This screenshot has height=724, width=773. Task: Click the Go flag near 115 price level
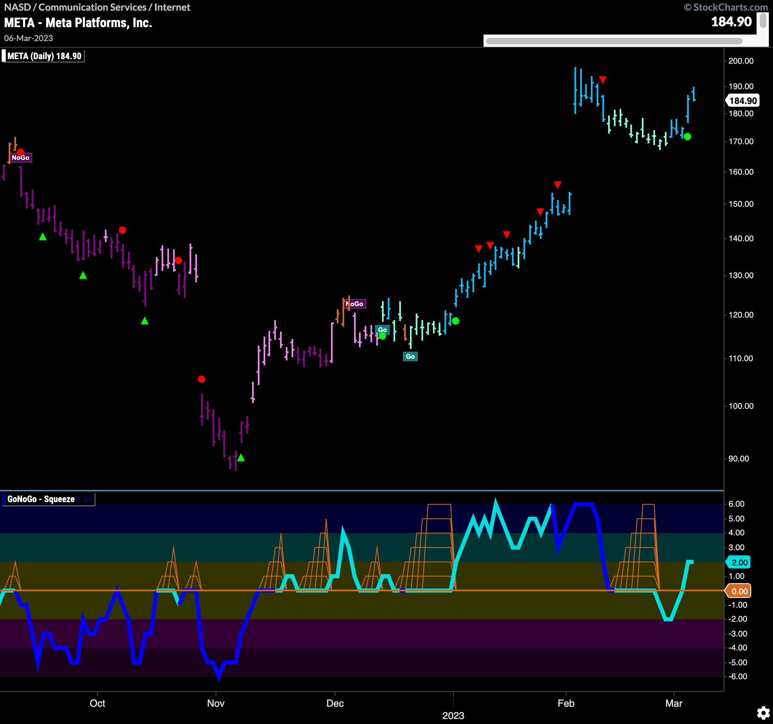pos(382,330)
